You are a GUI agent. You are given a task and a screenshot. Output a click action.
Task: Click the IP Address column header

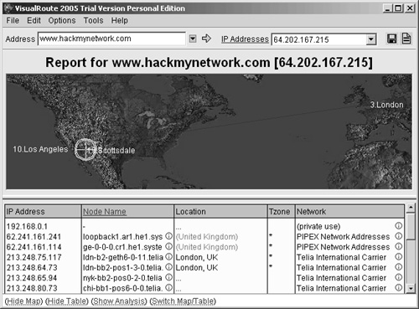tap(43, 212)
